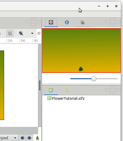Maximize the window with the plus button
The width and height of the screenshot is (123, 141).
tap(108, 6)
